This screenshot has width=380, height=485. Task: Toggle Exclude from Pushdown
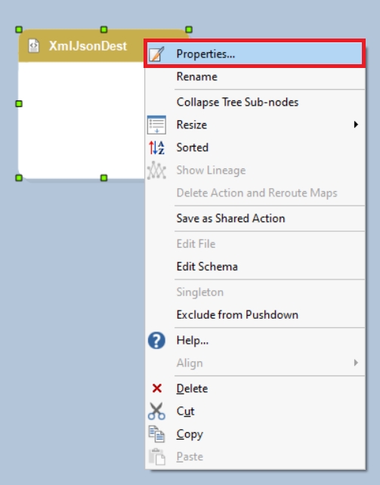tap(237, 315)
